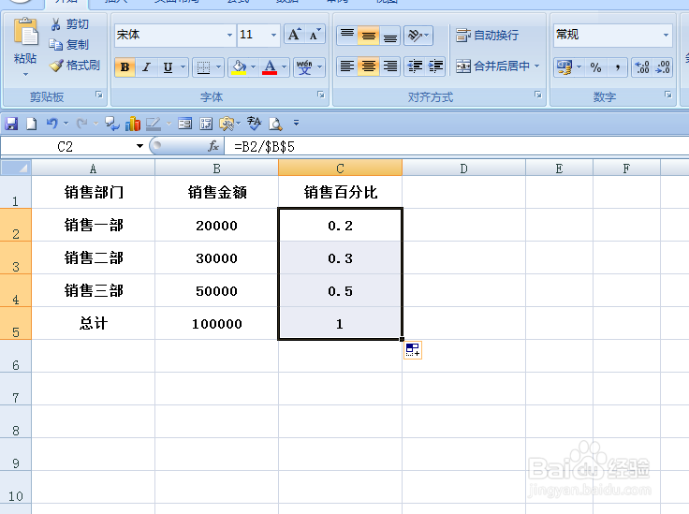
Task: Open number format 常规 dropdown
Action: point(667,35)
